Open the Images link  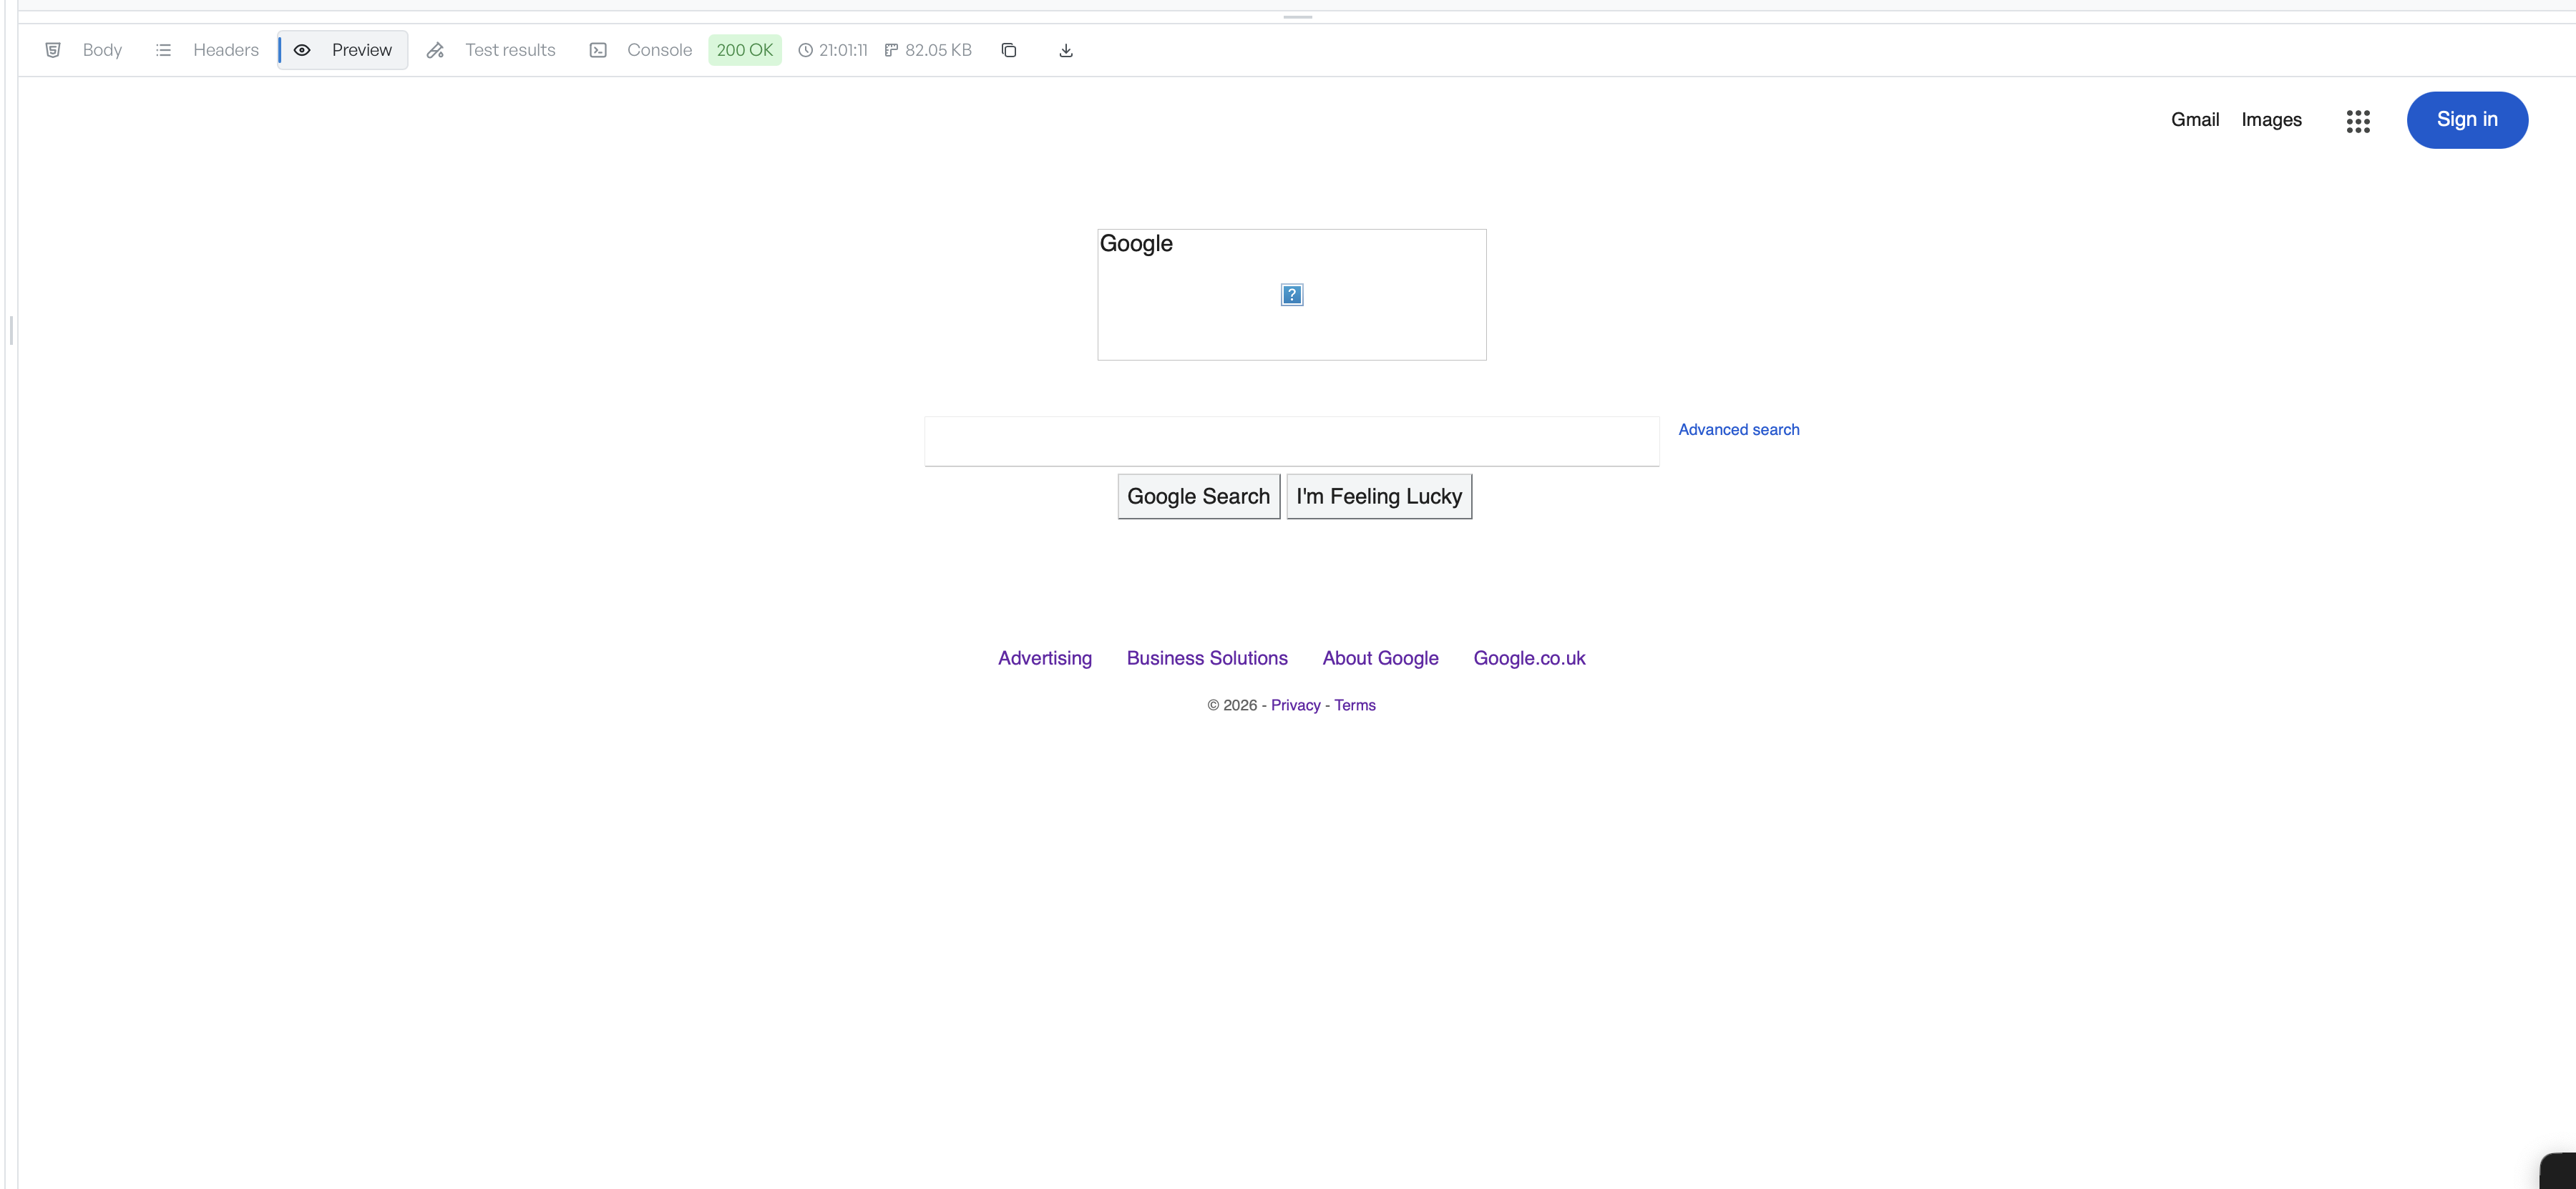pos(2271,120)
